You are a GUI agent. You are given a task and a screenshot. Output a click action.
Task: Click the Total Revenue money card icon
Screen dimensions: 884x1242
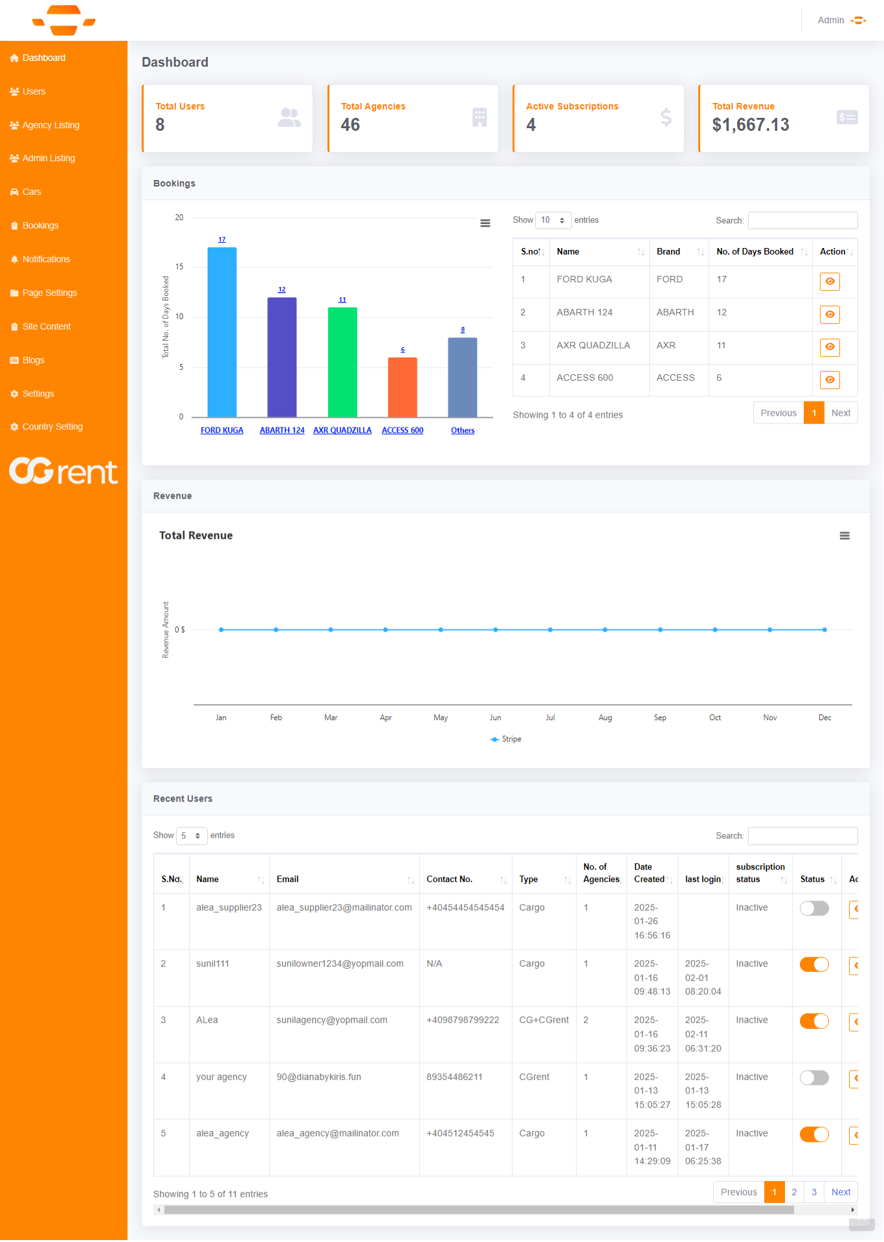(x=846, y=118)
